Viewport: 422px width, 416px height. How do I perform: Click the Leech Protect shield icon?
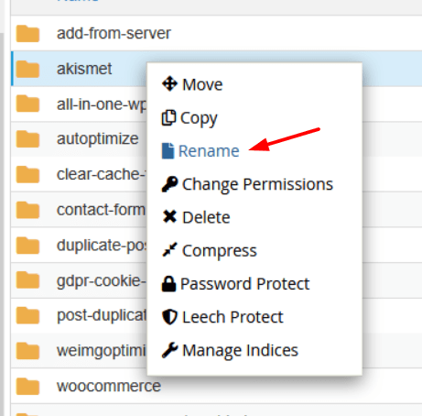pyautogui.click(x=169, y=317)
